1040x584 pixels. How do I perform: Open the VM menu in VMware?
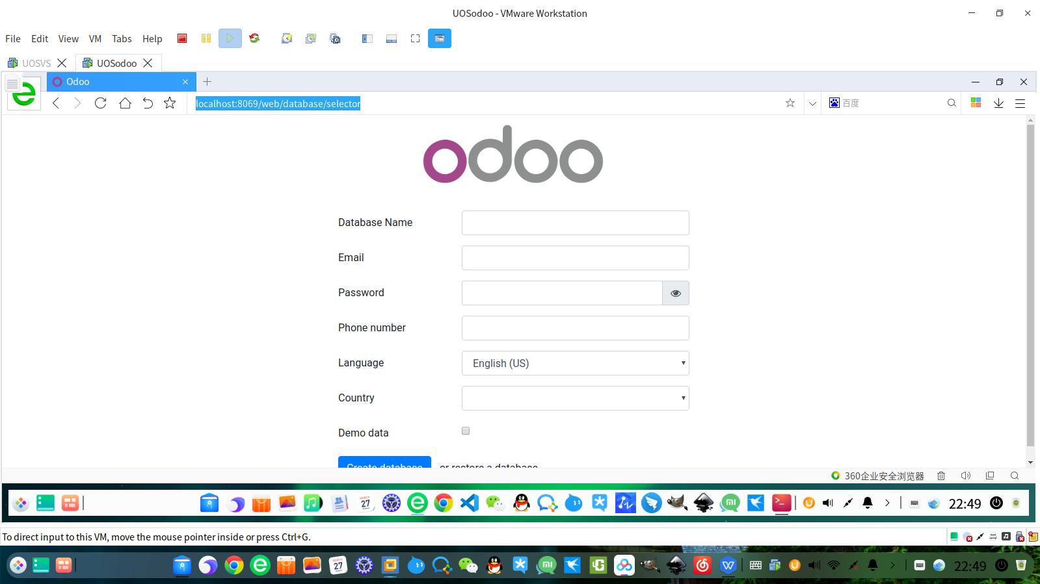(x=95, y=38)
